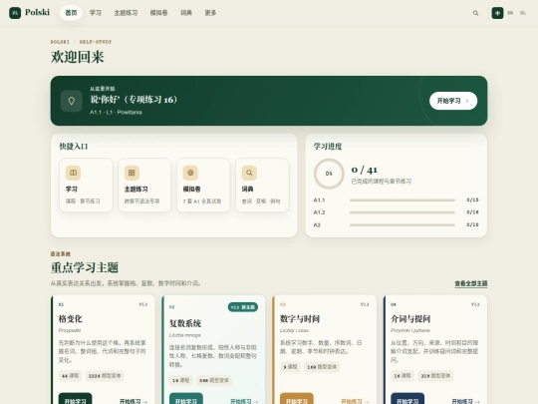Click 开始学习 button on 介词与提问 card

pos(407,399)
